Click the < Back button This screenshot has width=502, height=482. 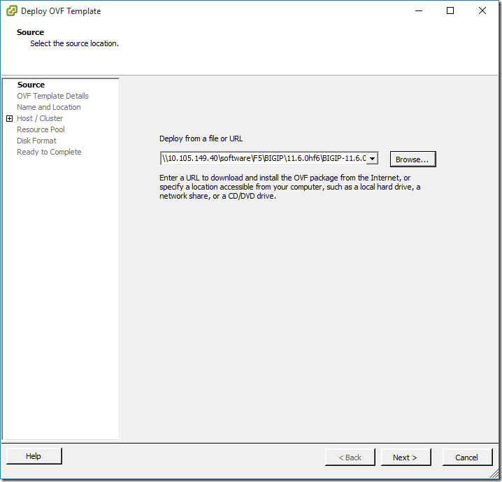click(x=350, y=458)
